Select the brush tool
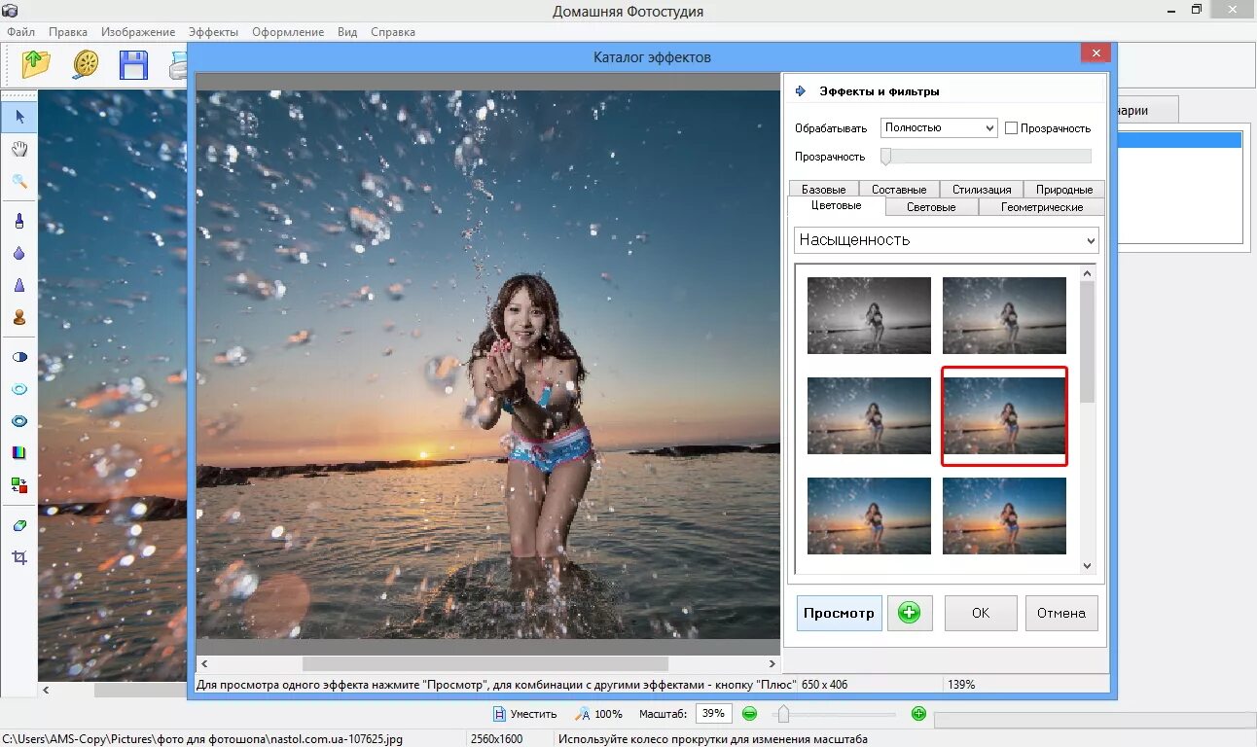1257x747 pixels. (19, 221)
